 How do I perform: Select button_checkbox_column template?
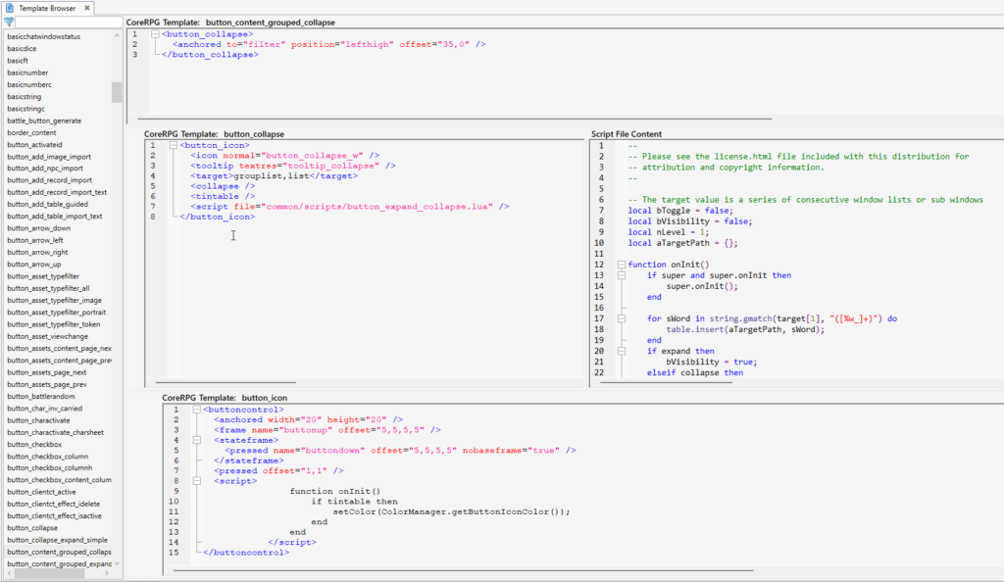(47, 457)
